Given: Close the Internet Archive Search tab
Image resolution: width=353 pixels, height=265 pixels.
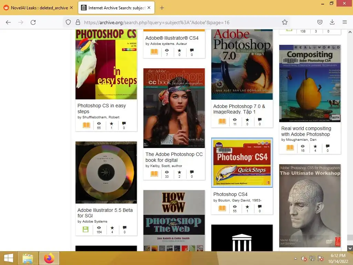Looking at the screenshot, I should pos(149,8).
